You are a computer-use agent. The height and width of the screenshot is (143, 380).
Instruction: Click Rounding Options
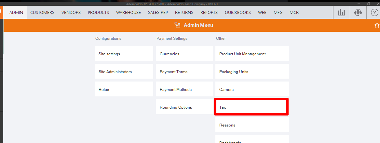(184, 107)
